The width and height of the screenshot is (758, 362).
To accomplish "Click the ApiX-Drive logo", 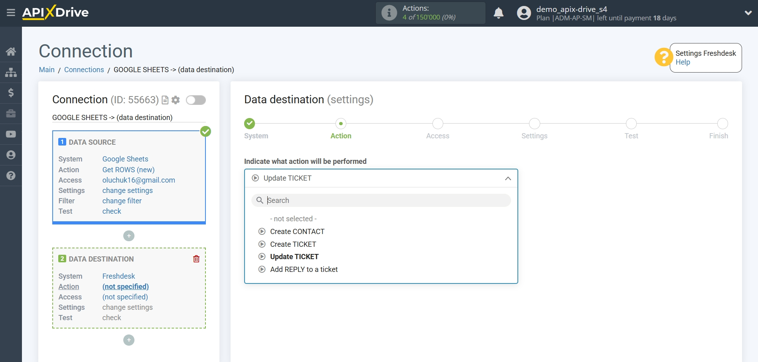I will 55,12.
